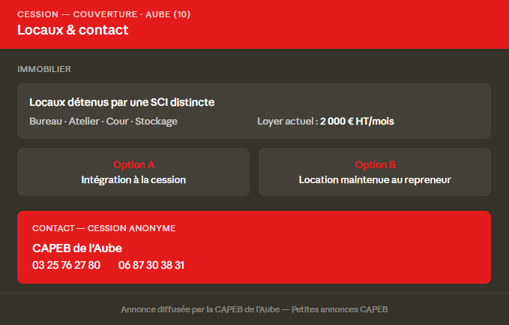Click the CAPEB de l'Aube contact name
Image resolution: width=509 pixels, height=325 pixels.
pos(77,248)
